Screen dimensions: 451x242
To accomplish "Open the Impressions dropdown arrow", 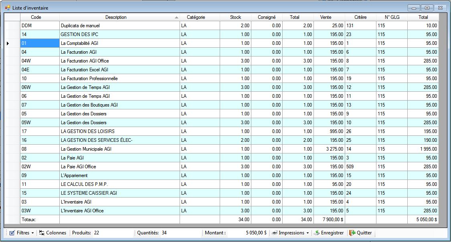I will coord(307,233).
